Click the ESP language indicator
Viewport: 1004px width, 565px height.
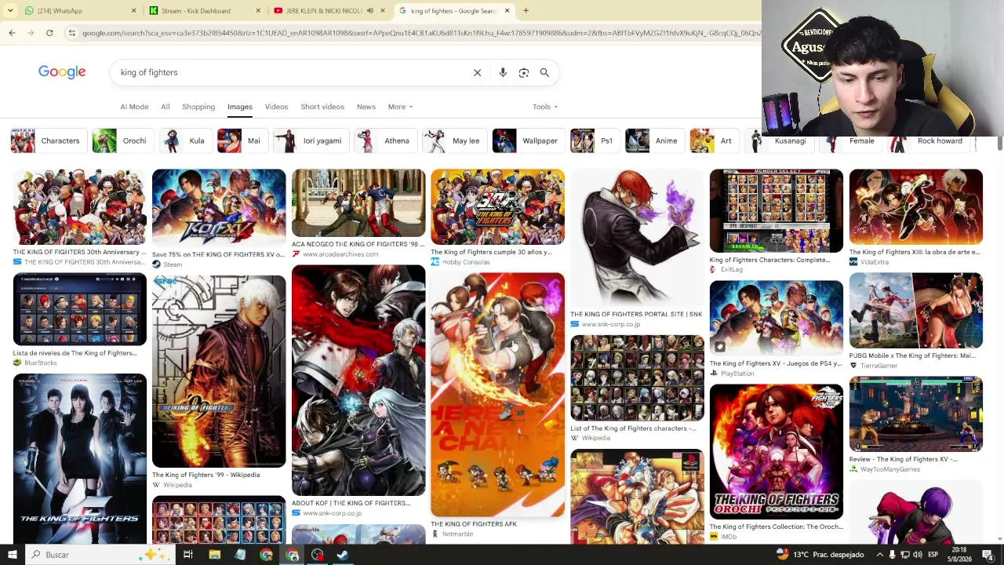[933, 555]
